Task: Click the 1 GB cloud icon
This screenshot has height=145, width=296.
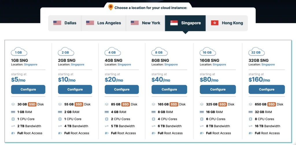Action: 19,51
